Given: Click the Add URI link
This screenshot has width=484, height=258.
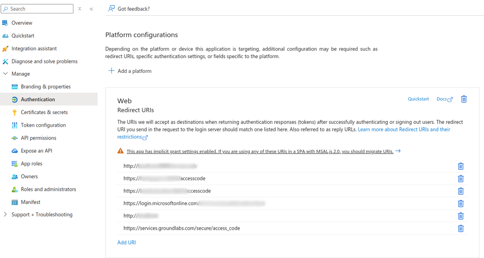Looking at the screenshot, I should pos(127,243).
